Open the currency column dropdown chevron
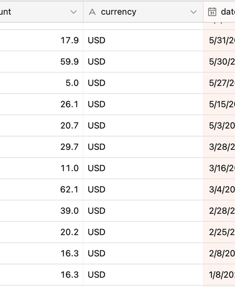The image size is (235, 287). (193, 13)
